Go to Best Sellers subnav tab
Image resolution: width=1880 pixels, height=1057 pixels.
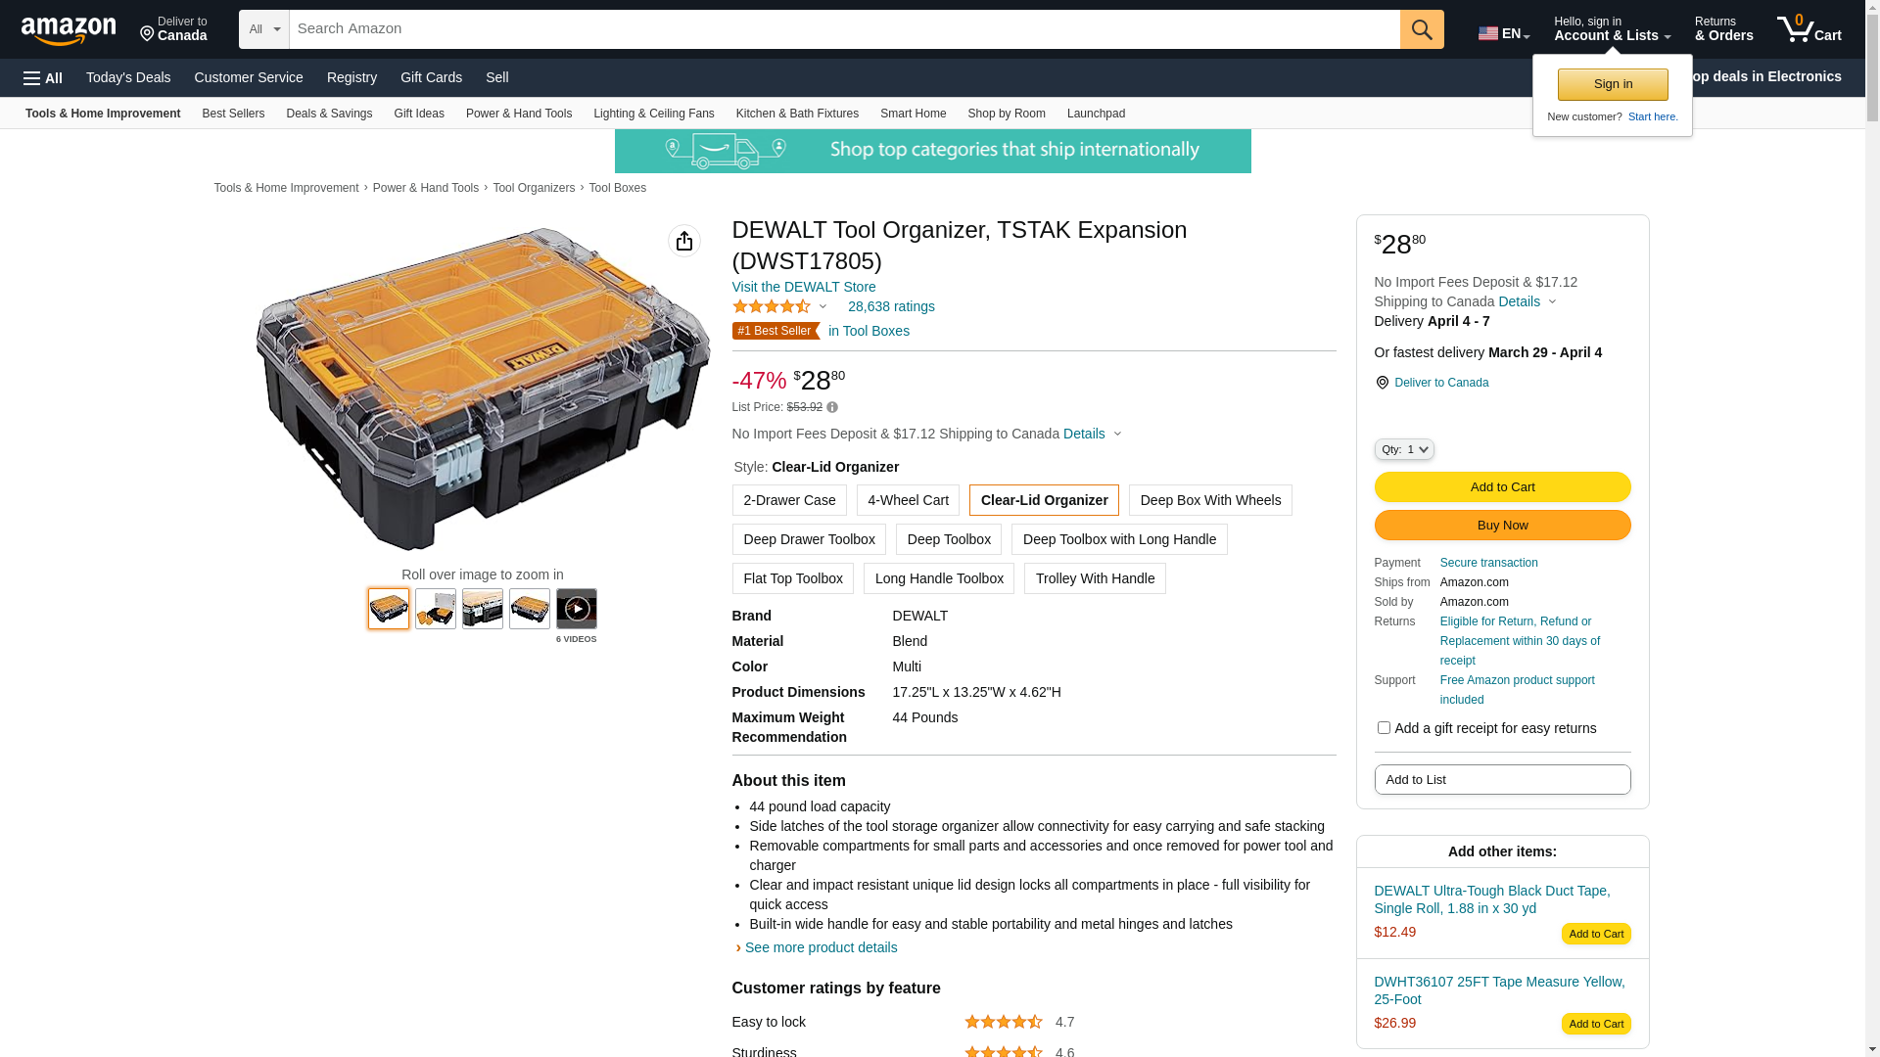[x=233, y=114]
